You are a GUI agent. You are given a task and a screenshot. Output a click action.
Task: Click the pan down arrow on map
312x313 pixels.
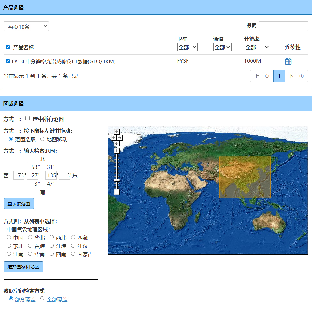point(117,143)
